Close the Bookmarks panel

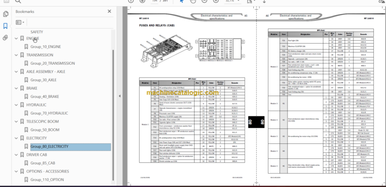pos(109,12)
